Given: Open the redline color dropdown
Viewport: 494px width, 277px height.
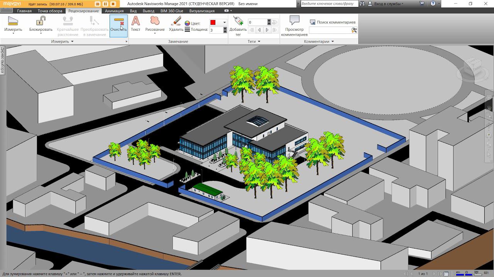Looking at the screenshot, I should pyautogui.click(x=224, y=23).
